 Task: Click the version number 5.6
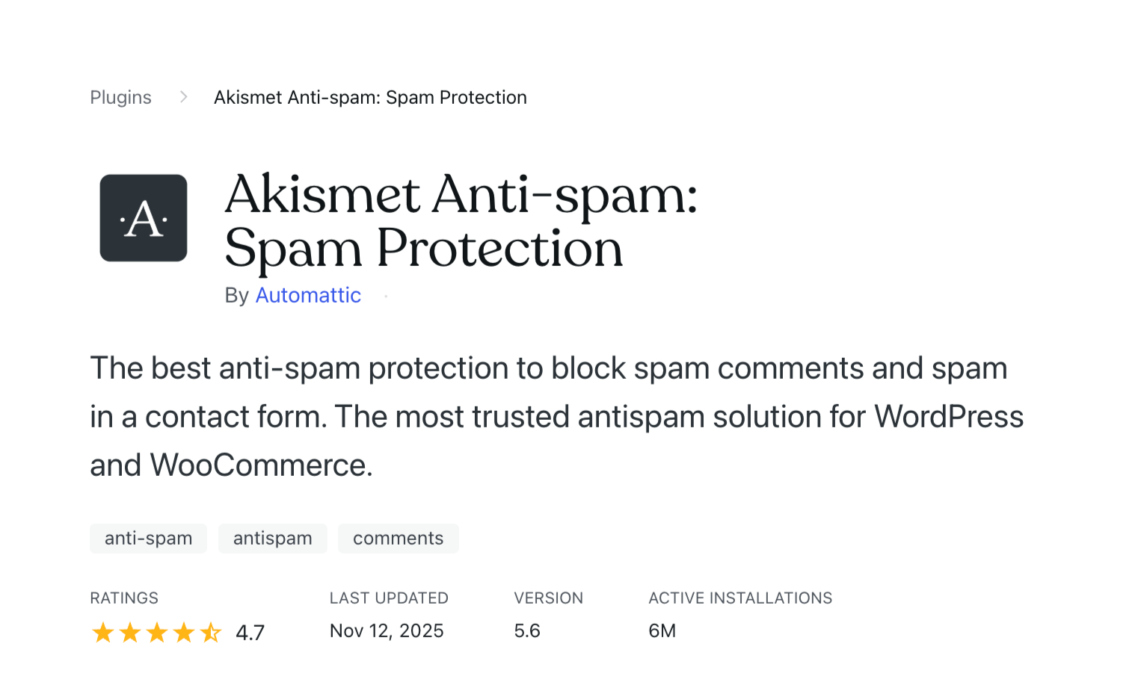pos(527,630)
